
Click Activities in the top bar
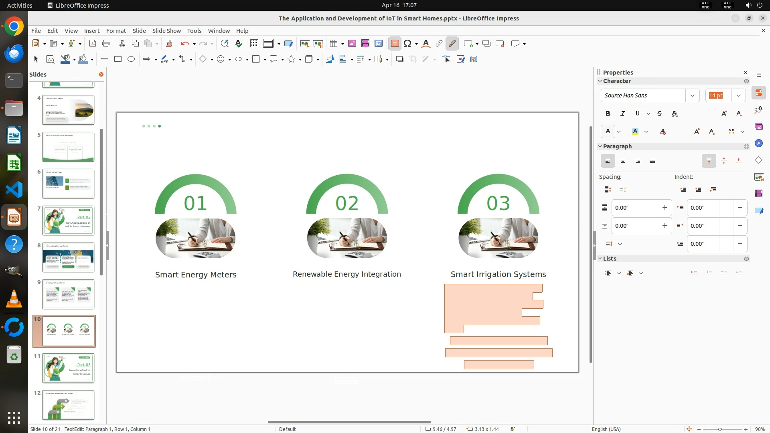point(20,5)
